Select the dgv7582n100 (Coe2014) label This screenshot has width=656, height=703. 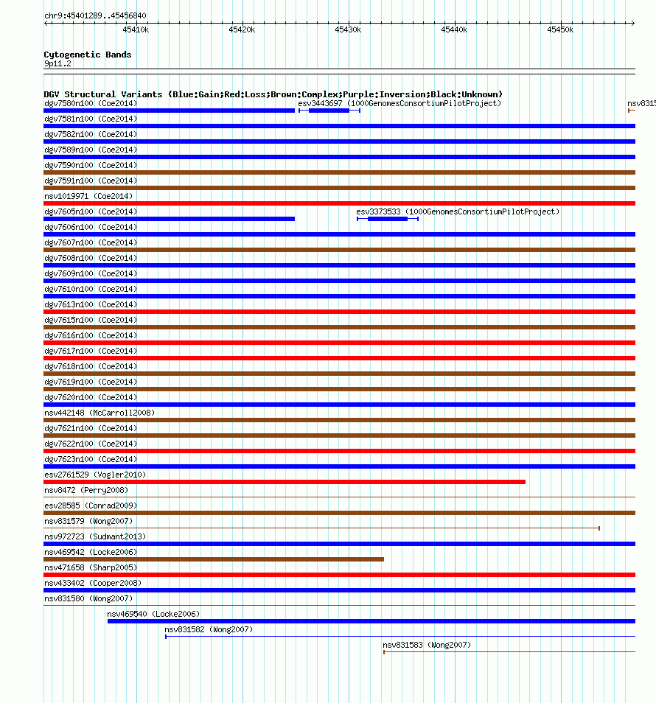pyautogui.click(x=91, y=135)
